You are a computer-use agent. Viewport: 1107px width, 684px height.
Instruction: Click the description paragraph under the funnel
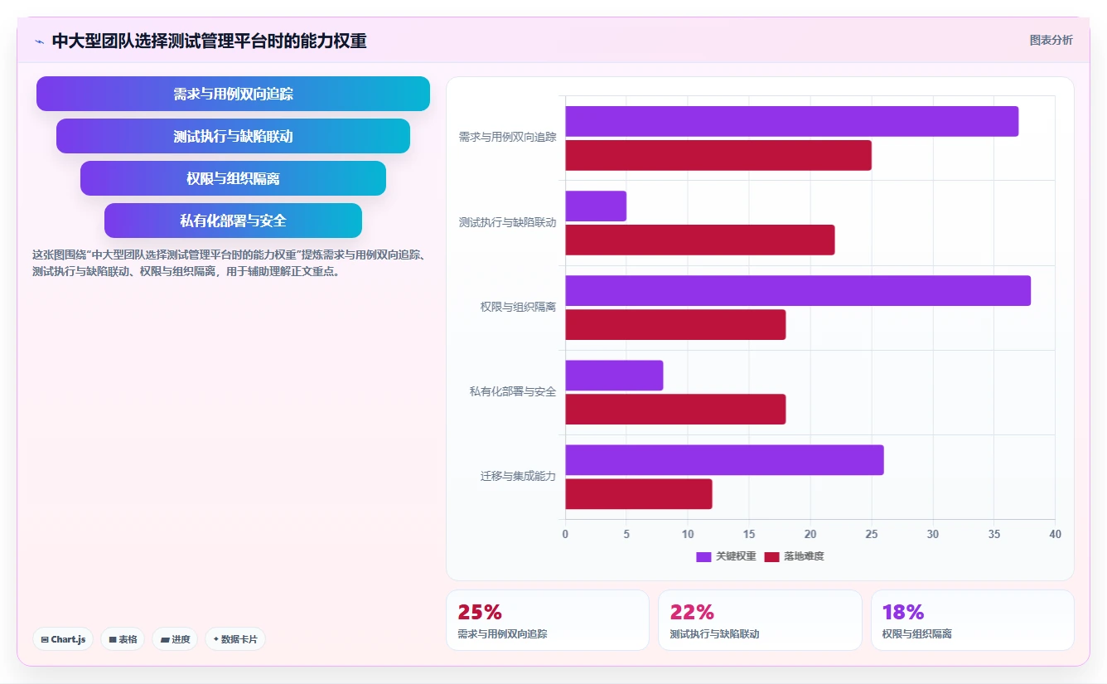click(x=229, y=263)
